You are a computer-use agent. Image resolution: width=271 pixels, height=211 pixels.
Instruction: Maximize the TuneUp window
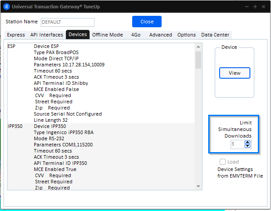[x=255, y=7]
